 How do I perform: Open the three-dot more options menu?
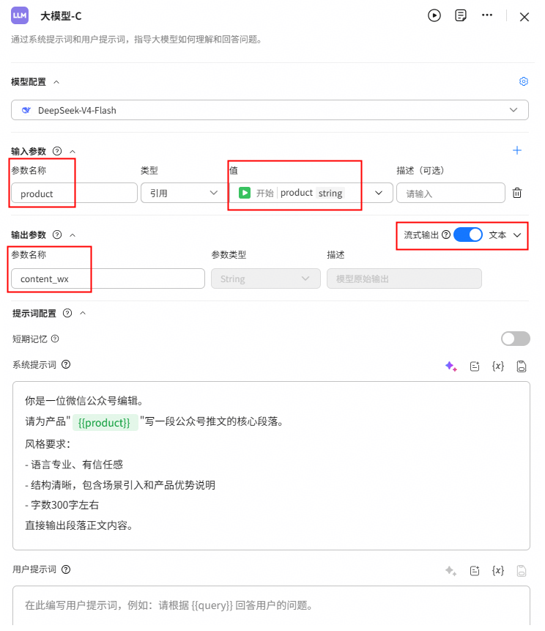click(x=486, y=15)
